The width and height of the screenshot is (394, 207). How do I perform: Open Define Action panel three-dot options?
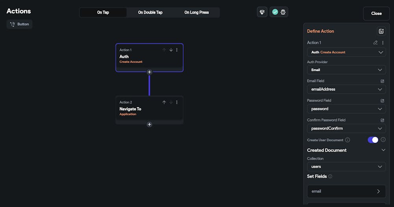point(383,43)
